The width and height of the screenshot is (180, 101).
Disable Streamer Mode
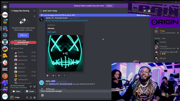point(109,6)
